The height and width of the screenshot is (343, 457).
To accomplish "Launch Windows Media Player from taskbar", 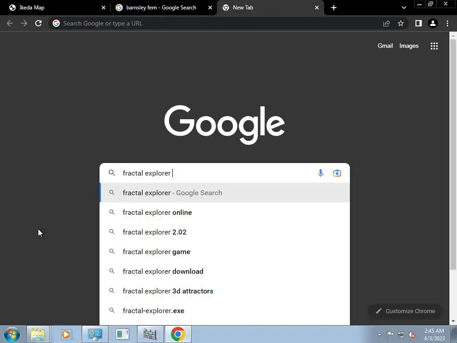I will pyautogui.click(x=66, y=334).
